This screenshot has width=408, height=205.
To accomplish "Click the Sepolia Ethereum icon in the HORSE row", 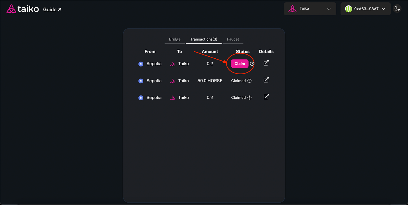I will coord(141,81).
